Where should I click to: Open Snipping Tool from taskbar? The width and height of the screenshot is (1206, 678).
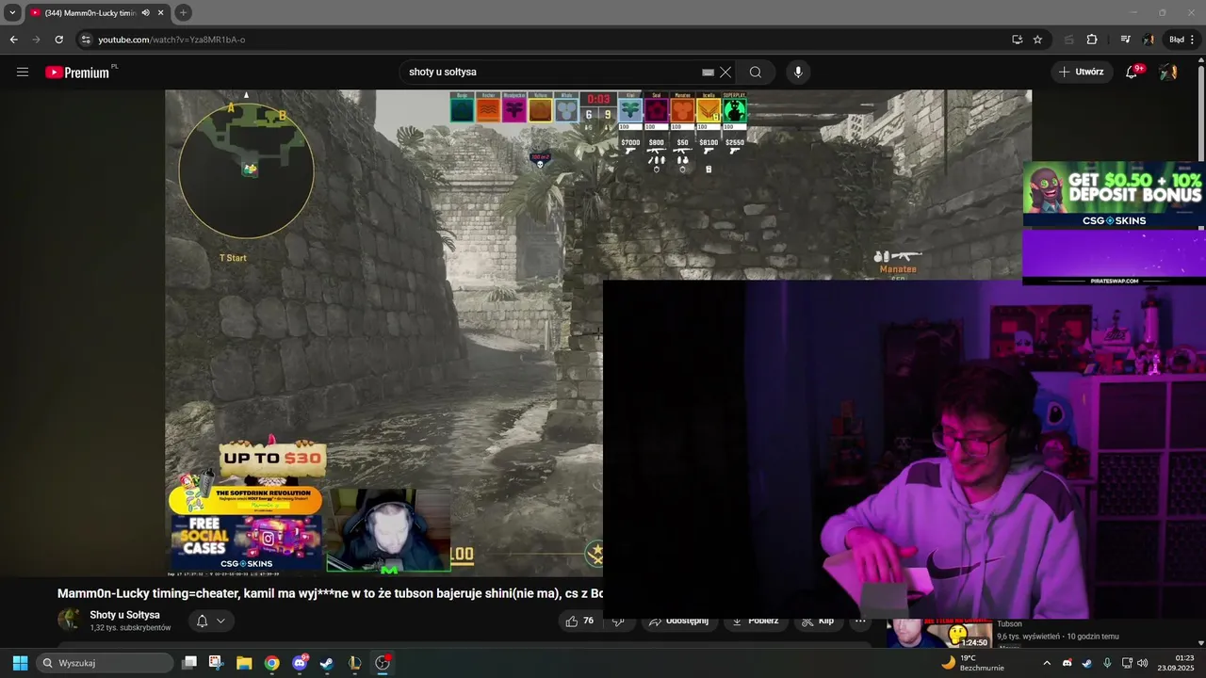(216, 663)
